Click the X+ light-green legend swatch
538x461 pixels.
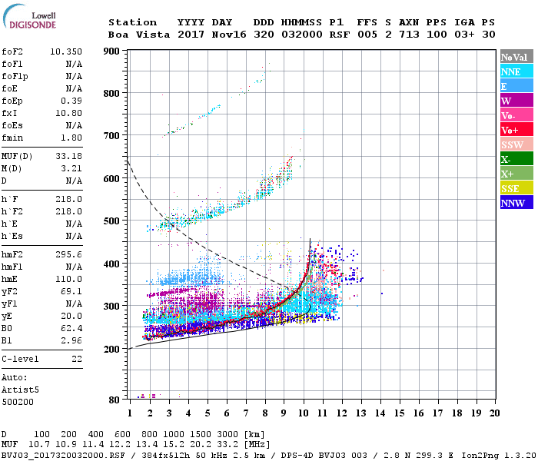(516, 174)
